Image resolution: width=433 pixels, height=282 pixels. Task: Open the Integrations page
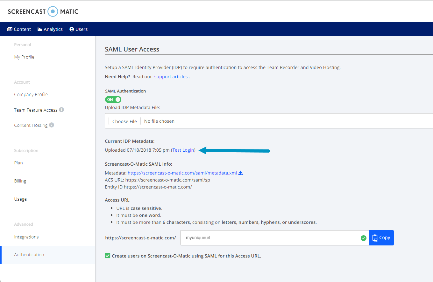(26, 237)
